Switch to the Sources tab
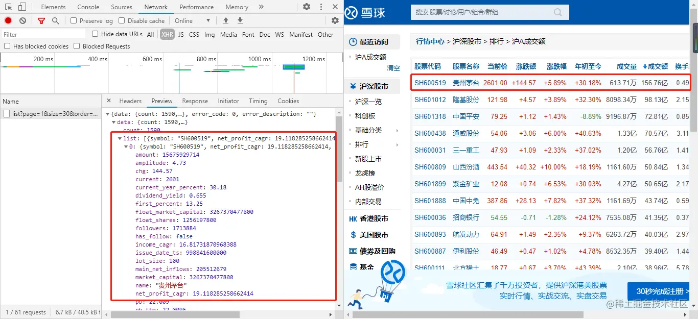The height and width of the screenshot is (319, 698). click(x=122, y=7)
